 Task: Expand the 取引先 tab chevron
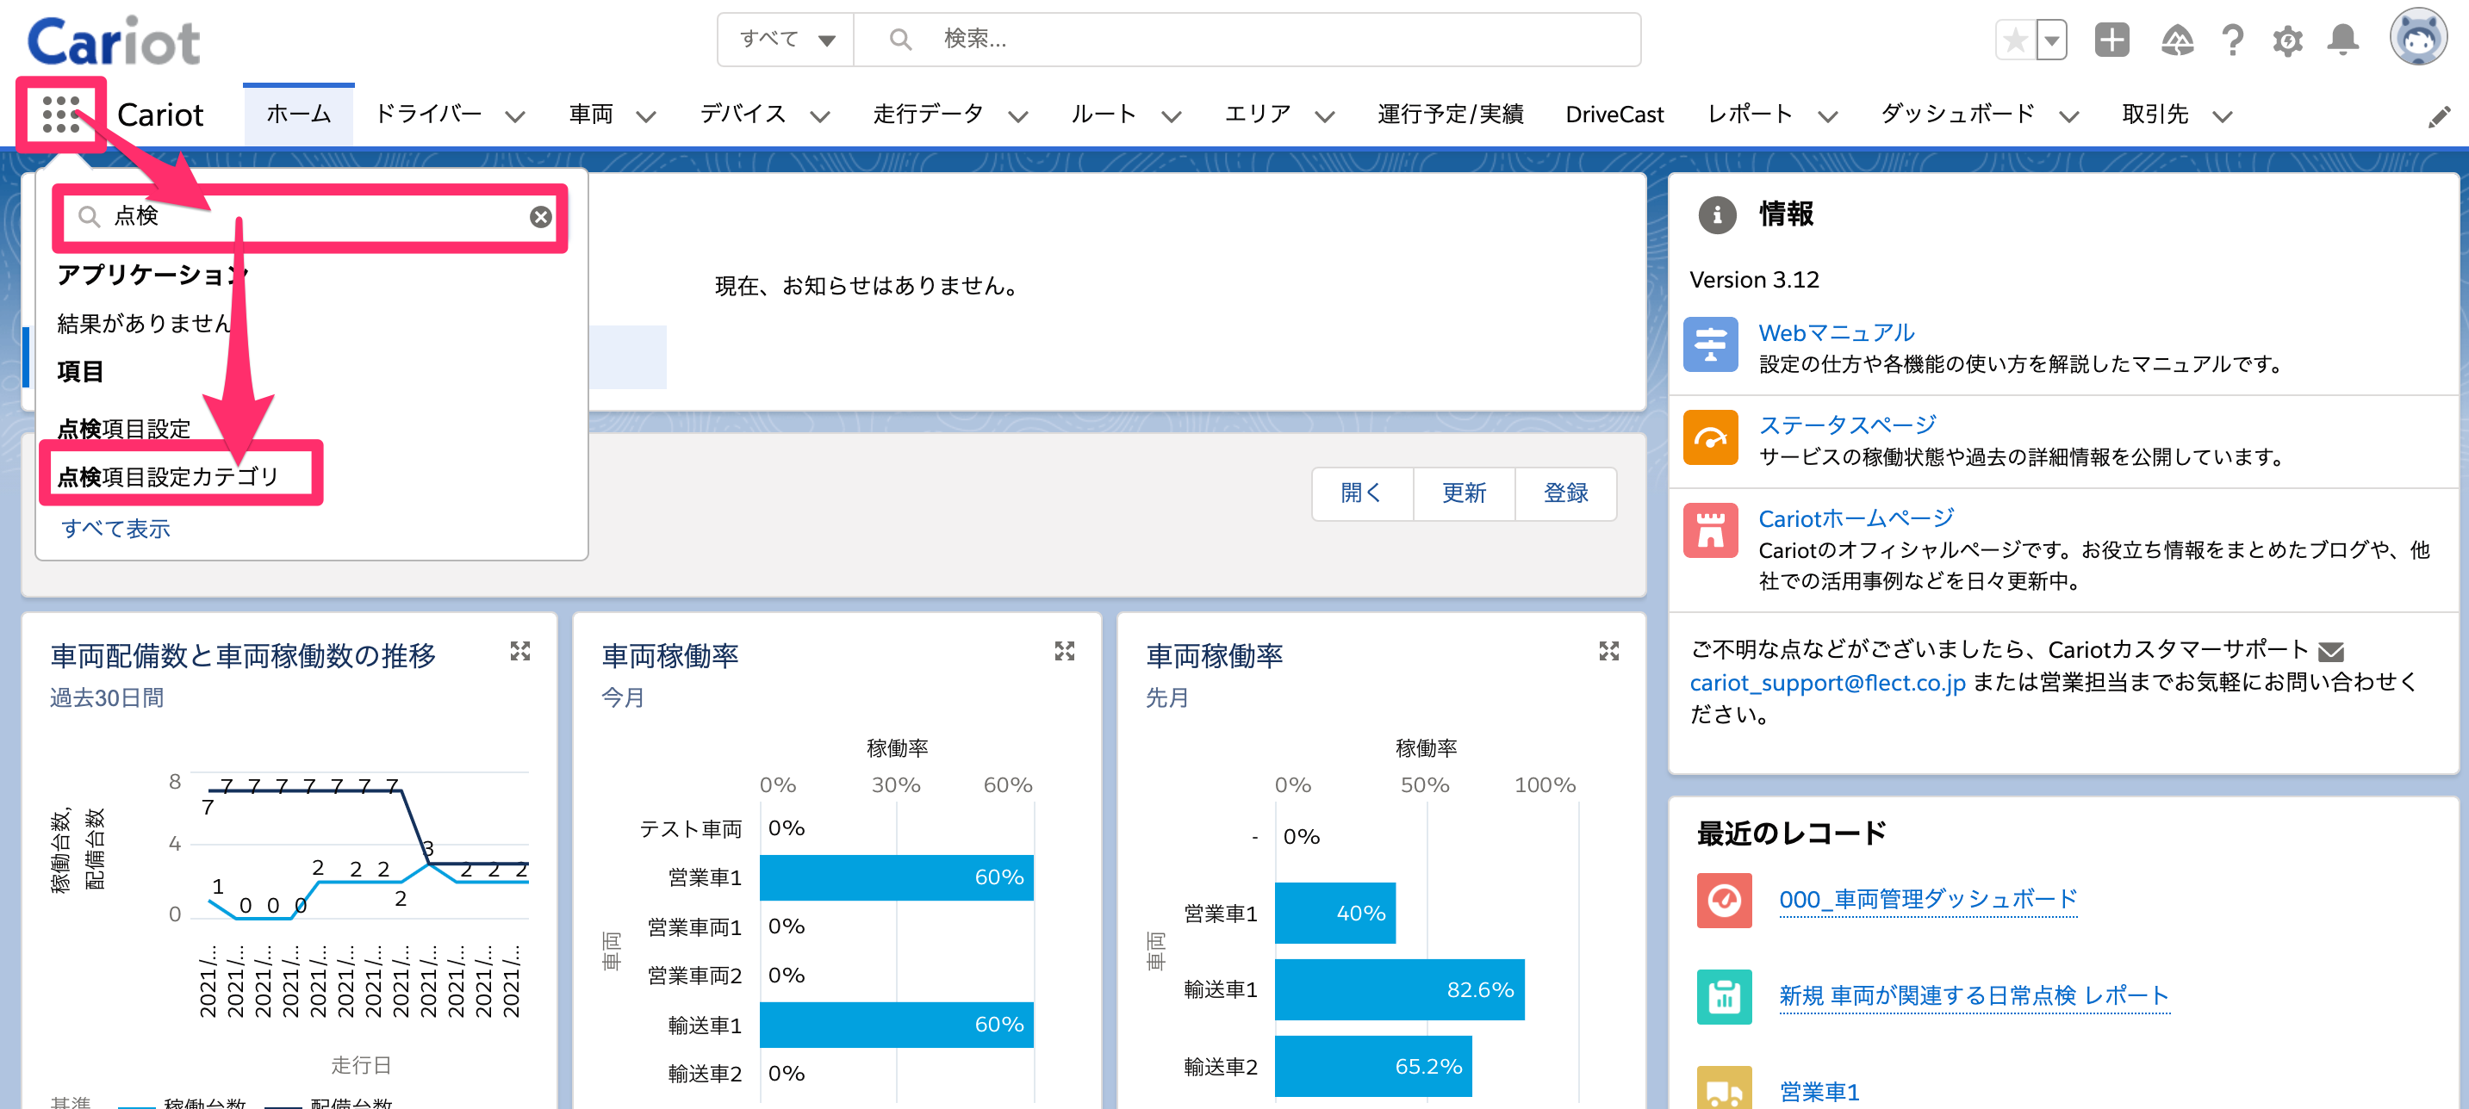2223,117
